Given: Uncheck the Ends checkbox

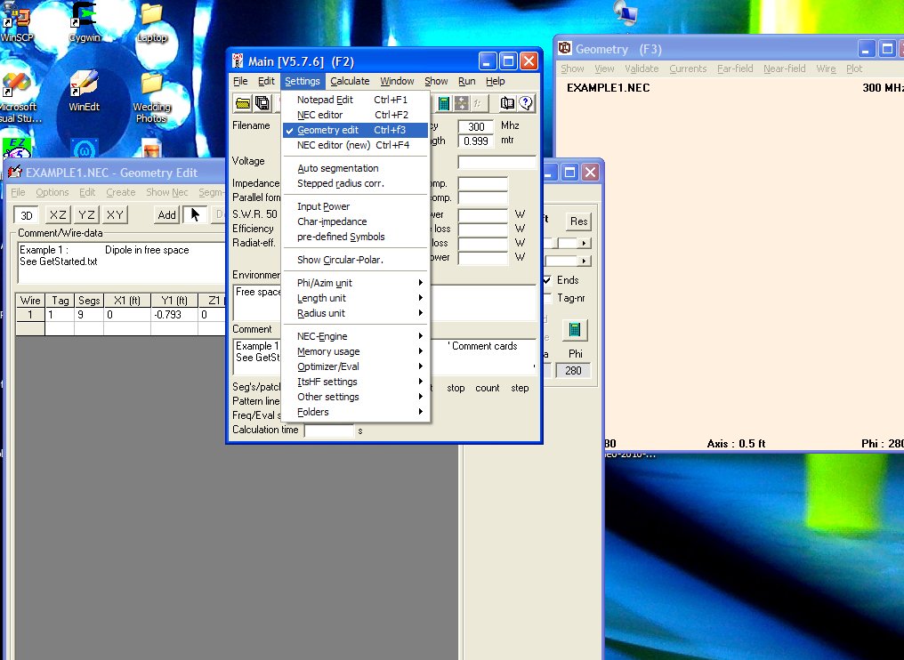Looking at the screenshot, I should 547,280.
